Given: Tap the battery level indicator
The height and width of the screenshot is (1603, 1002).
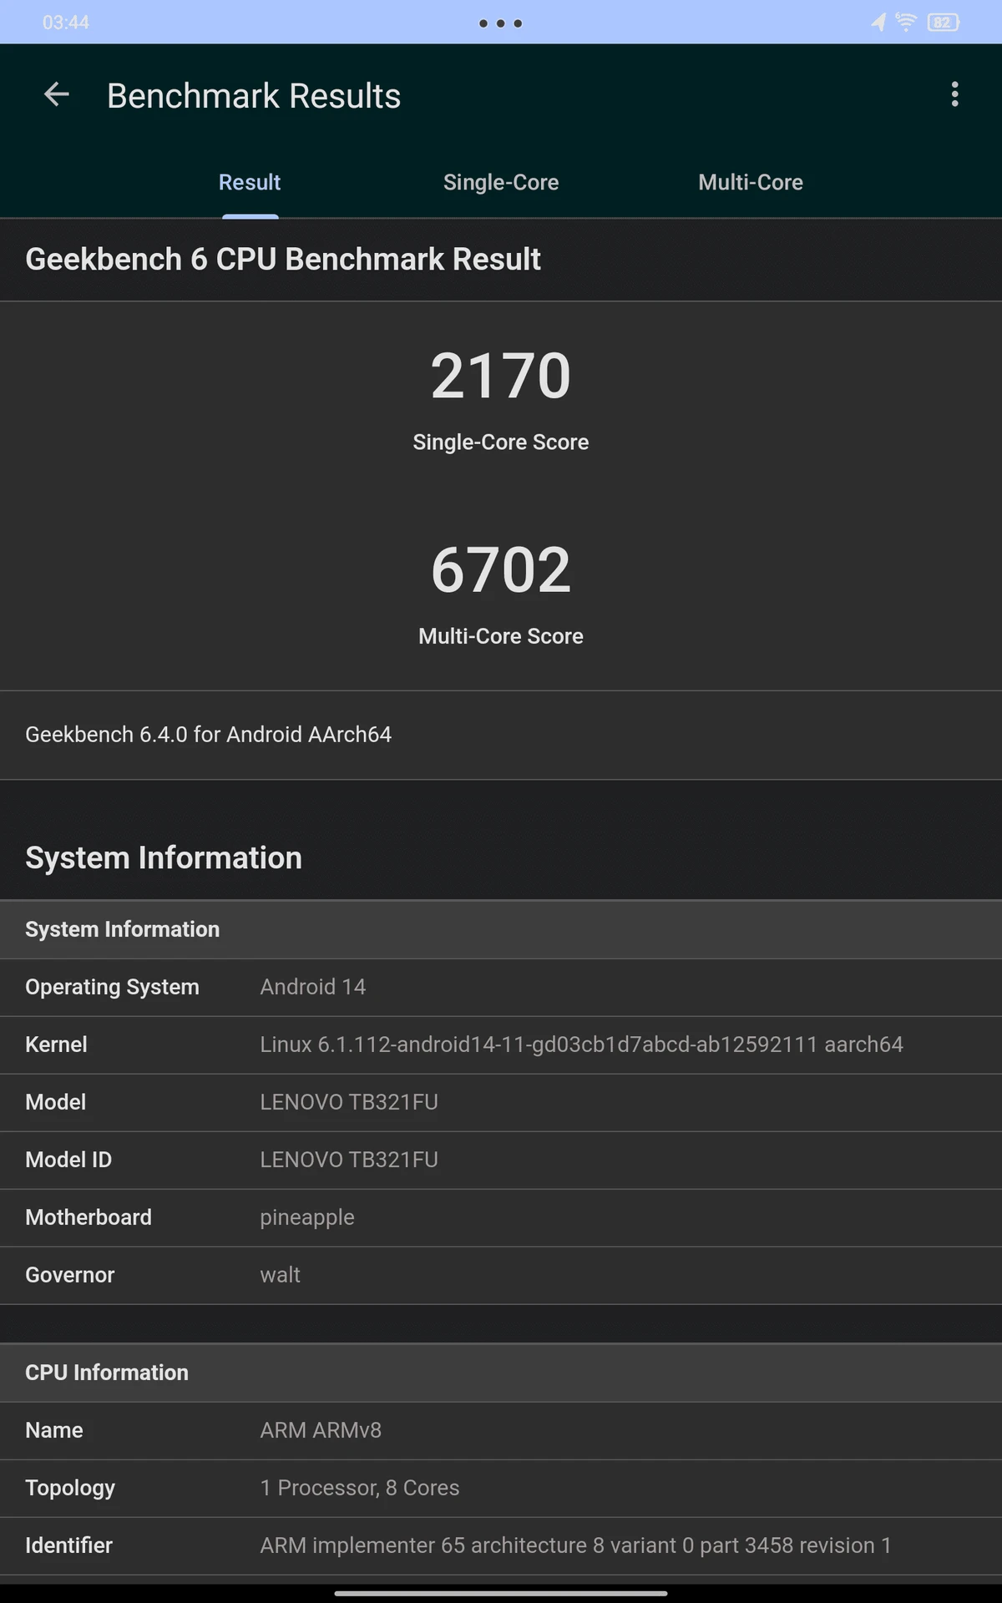Looking at the screenshot, I should tap(943, 23).
